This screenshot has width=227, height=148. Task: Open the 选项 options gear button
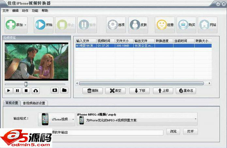(x=116, y=25)
